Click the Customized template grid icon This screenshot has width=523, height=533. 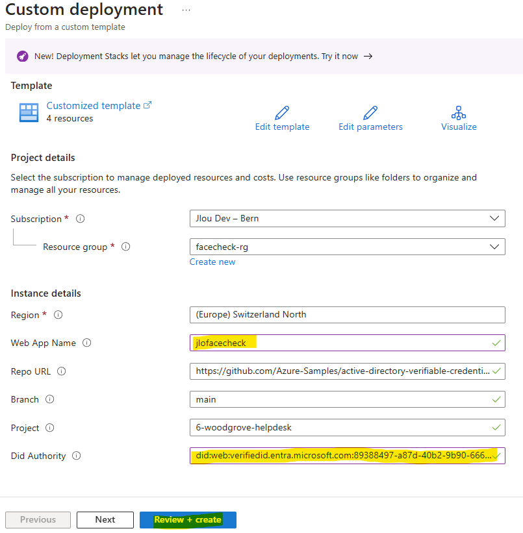(29, 112)
